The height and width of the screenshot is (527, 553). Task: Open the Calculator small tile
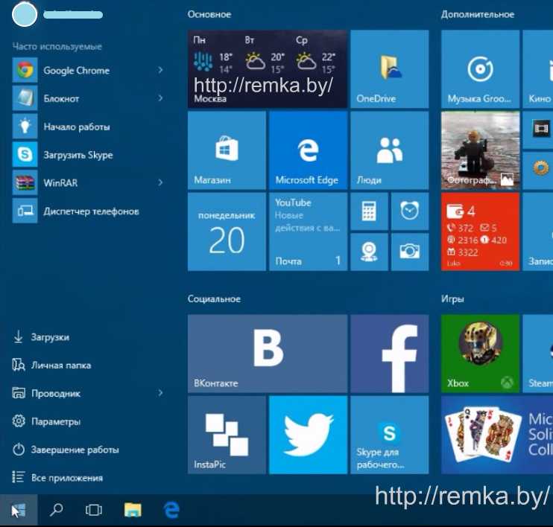369,211
